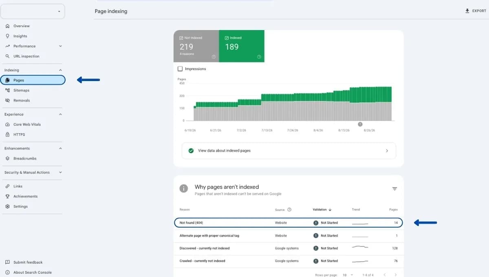Screen dimensions: 489x277
Task: Click the Submit feedback icon
Action: click(x=7, y=262)
